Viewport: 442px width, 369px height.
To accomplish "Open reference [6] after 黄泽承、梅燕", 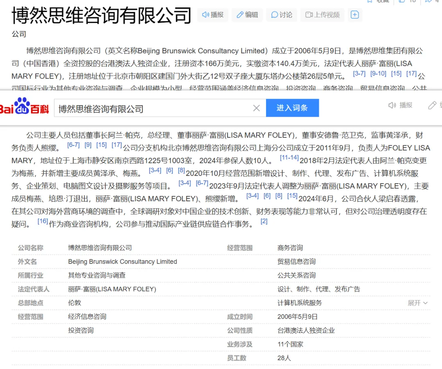I will click(169, 171).
